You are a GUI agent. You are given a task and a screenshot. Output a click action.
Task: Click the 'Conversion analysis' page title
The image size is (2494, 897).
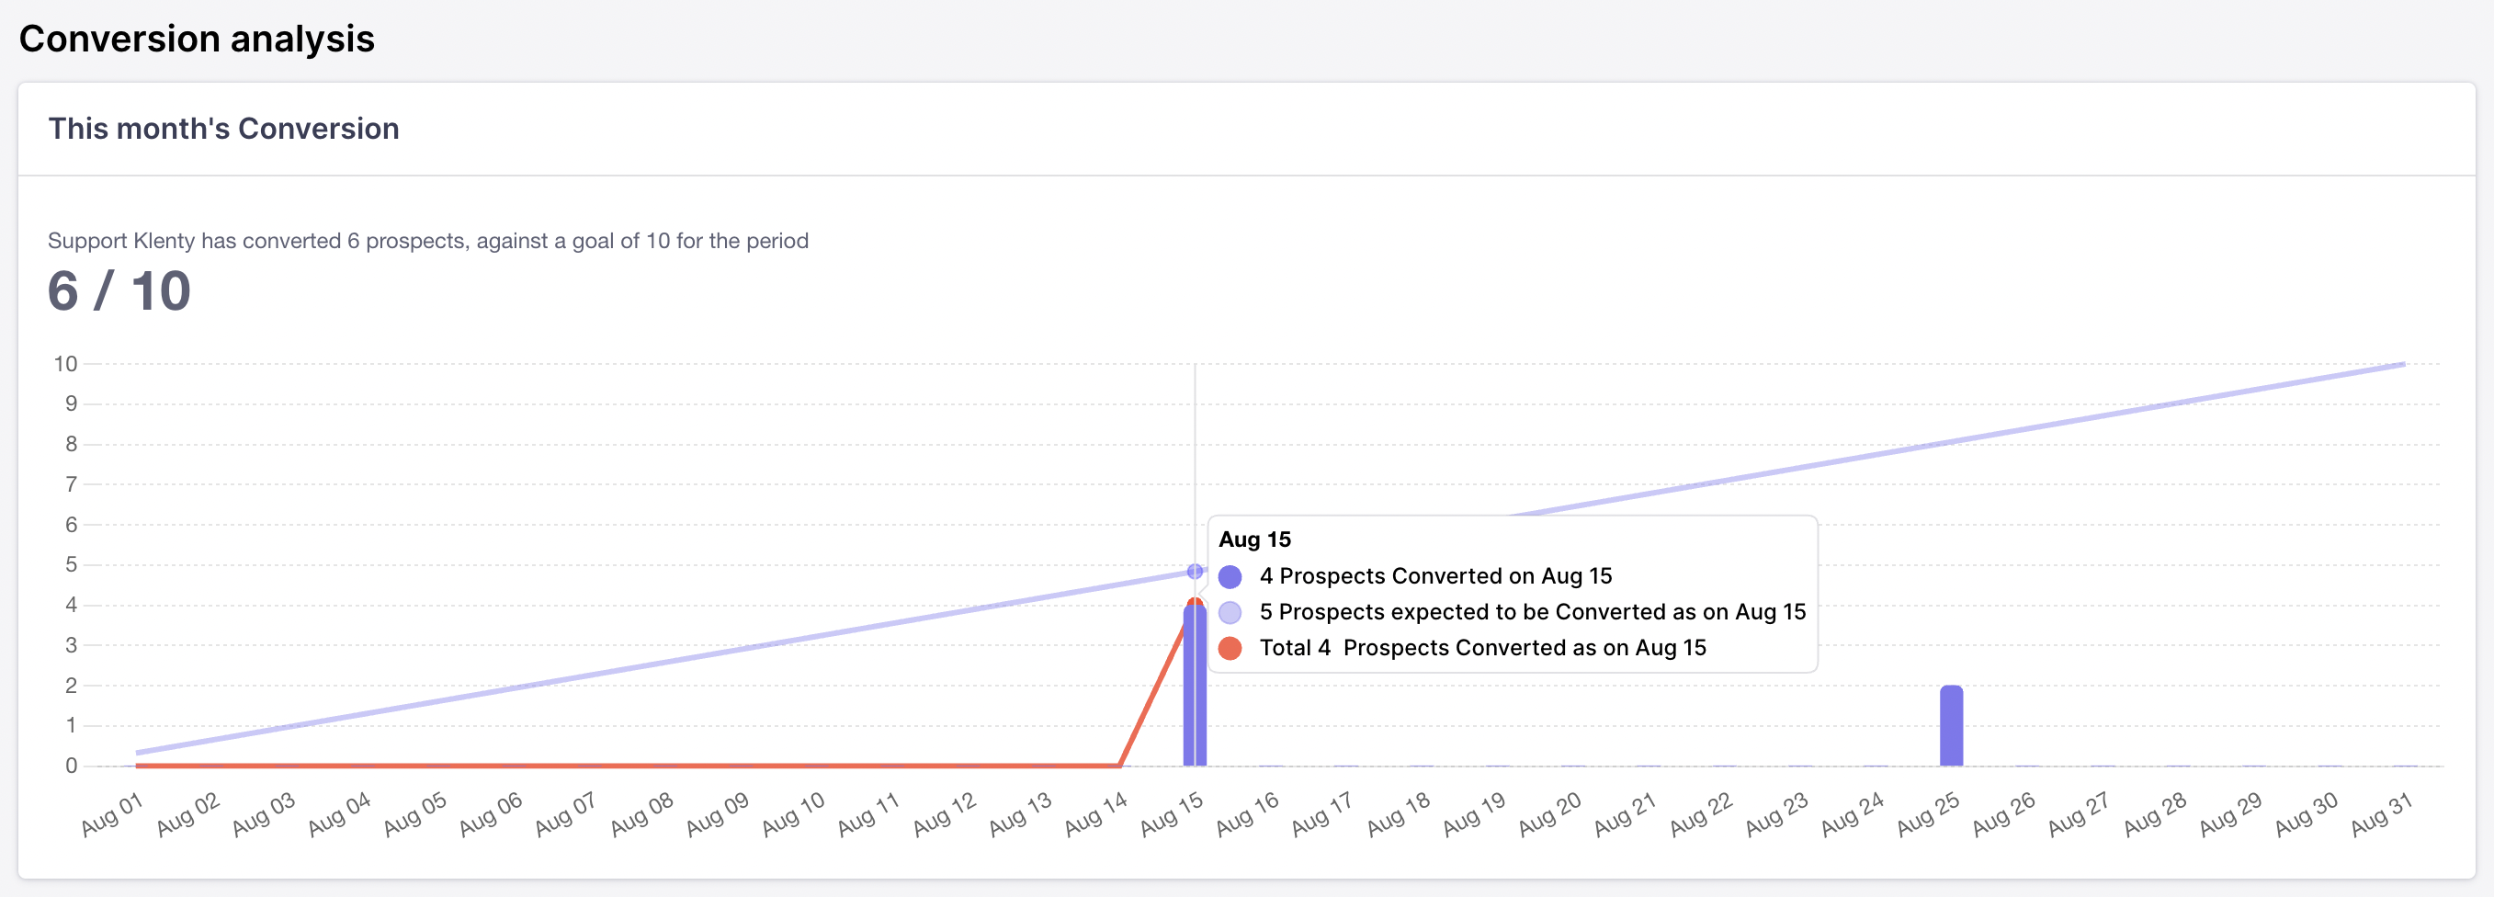[x=197, y=39]
